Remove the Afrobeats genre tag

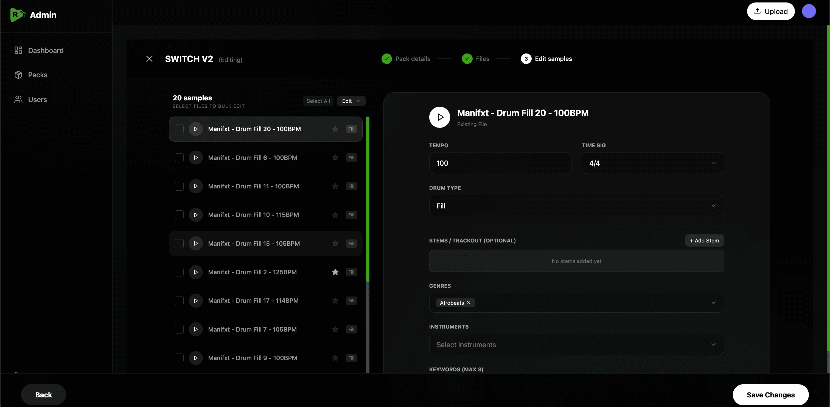469,303
